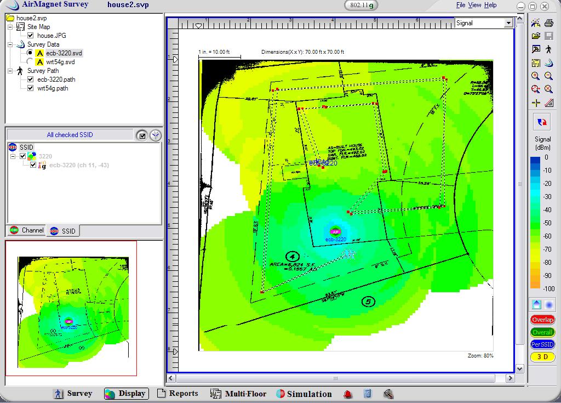Uncheck the 3220 SSID group checkbox
This screenshot has width=561, height=403.
(23, 156)
